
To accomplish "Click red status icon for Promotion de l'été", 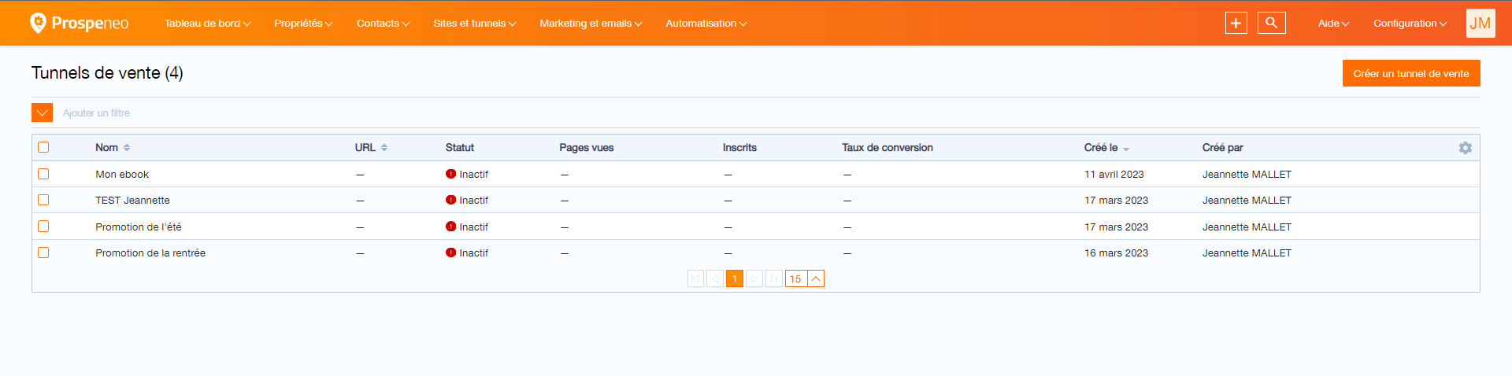I will pyautogui.click(x=450, y=227).
